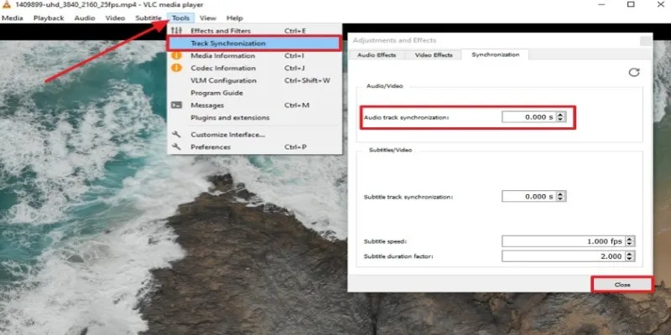Click the Customize Interface wrench icon
Viewport: 671px width, 335px height.
(x=176, y=135)
